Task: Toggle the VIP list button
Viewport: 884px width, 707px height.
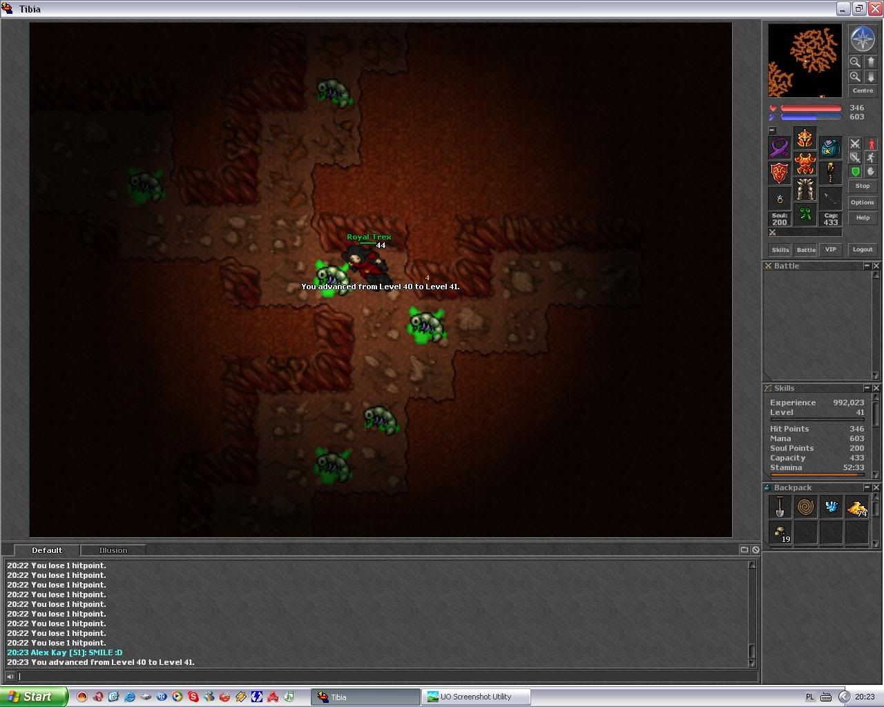Action: (x=831, y=250)
